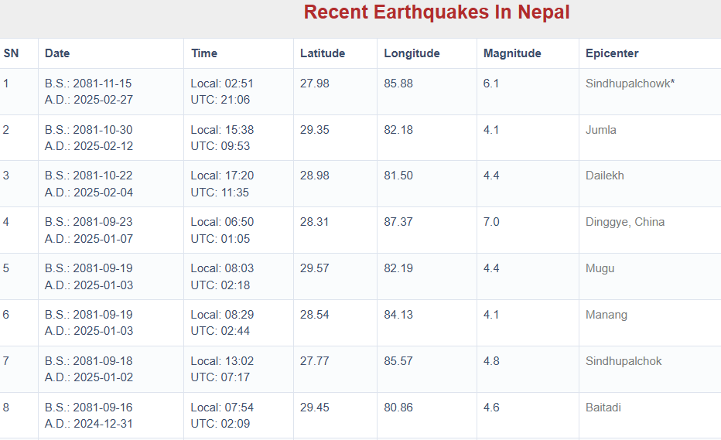Click the Dailekh epicenter cell
721x440 pixels.
click(605, 176)
